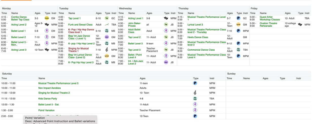
Task: Open the Guest Artist Workshop Classes link
Action: click(270, 18)
